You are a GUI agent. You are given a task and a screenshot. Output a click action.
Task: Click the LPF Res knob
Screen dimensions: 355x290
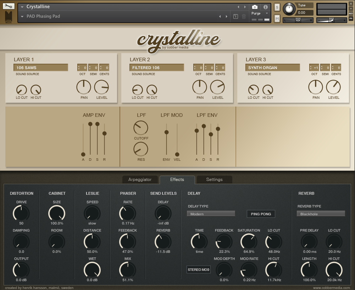click(x=141, y=149)
